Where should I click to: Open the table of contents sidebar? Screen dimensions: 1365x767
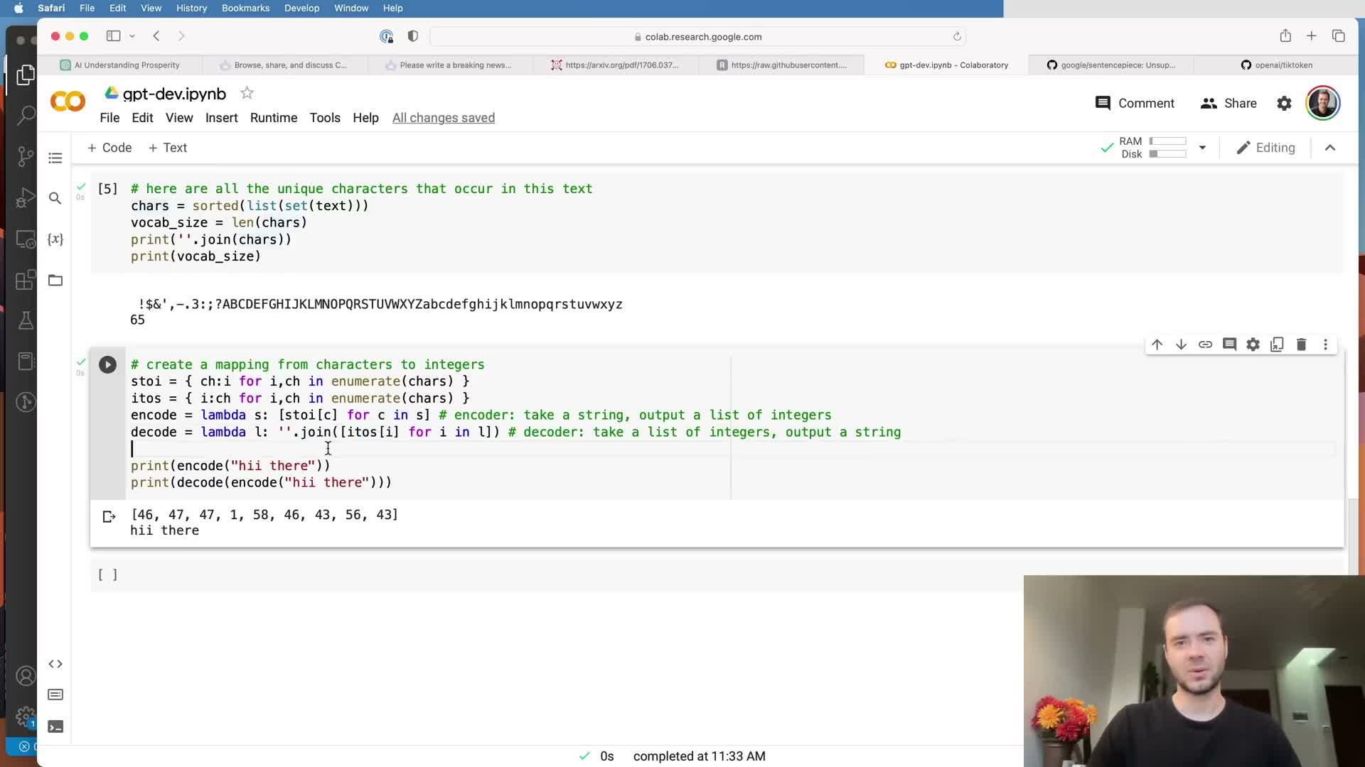(55, 158)
